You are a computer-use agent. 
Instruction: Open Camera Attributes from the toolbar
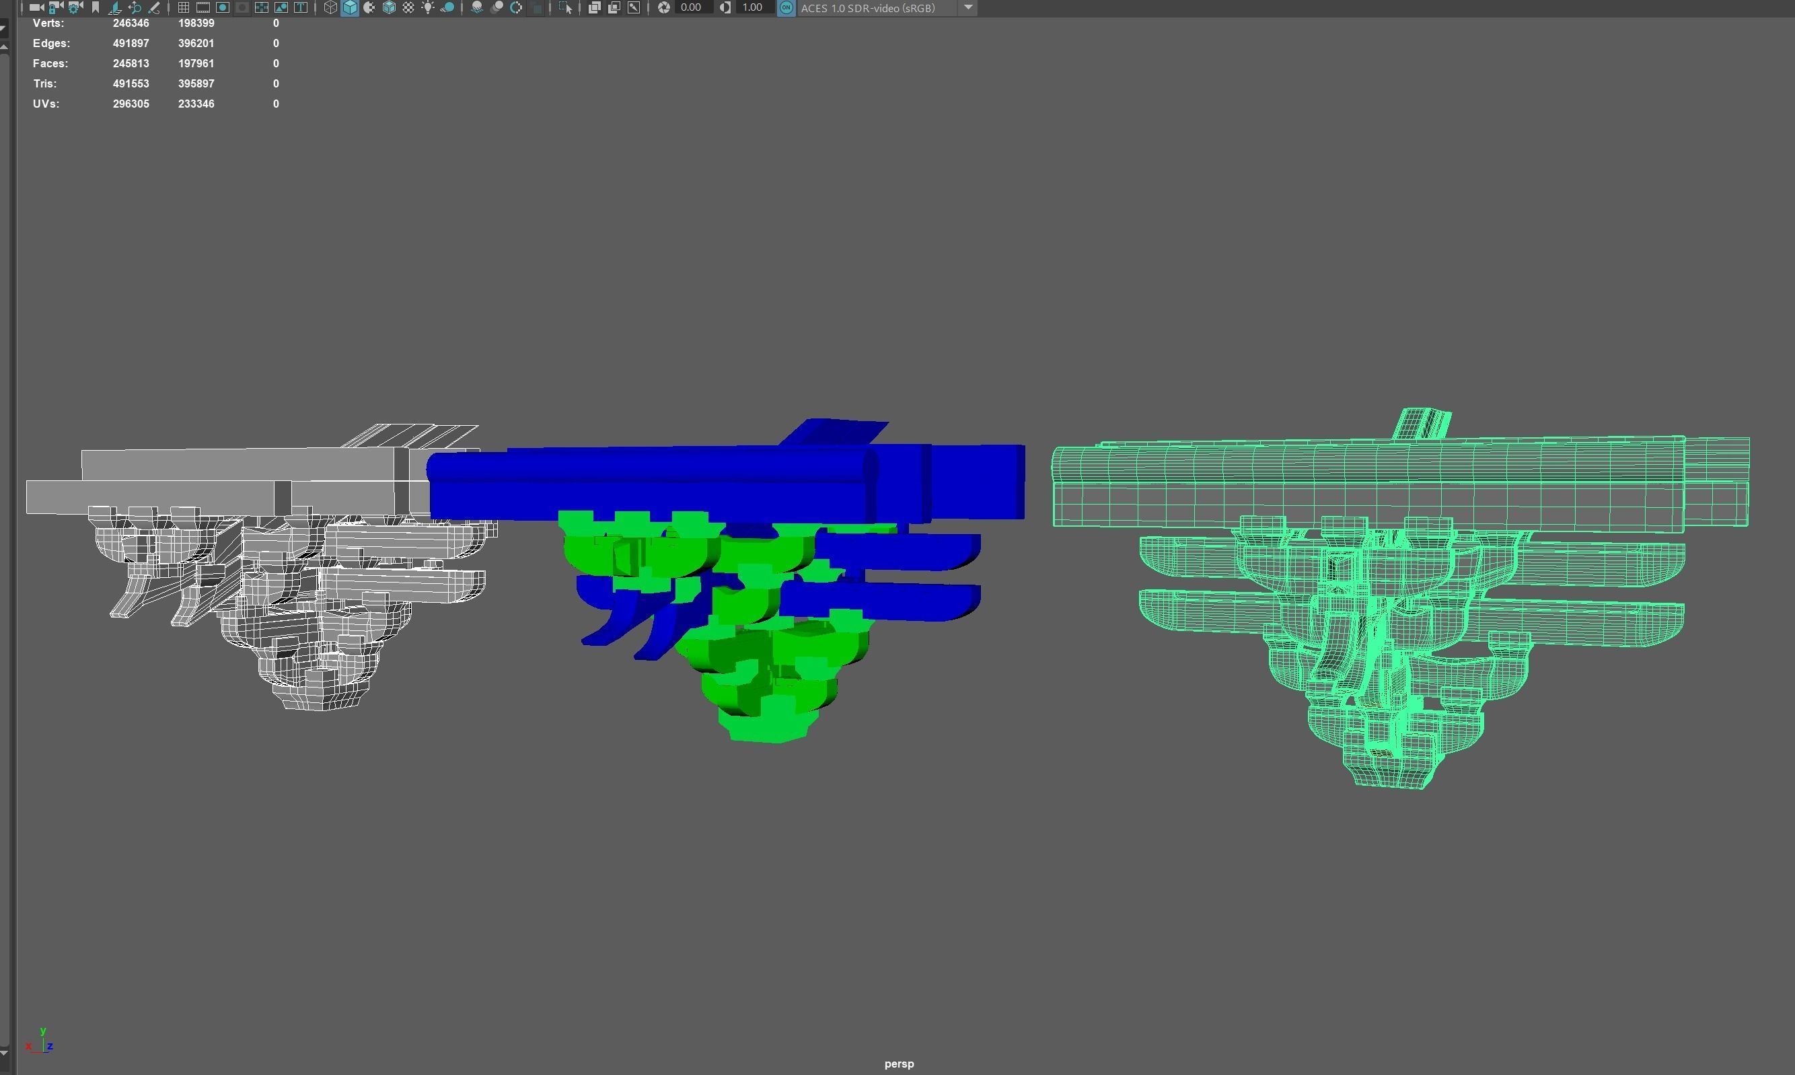[75, 8]
